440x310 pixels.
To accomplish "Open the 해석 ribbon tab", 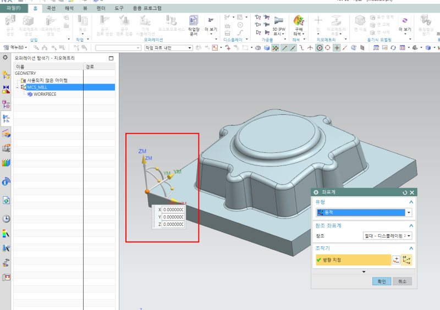I will click(69, 9).
